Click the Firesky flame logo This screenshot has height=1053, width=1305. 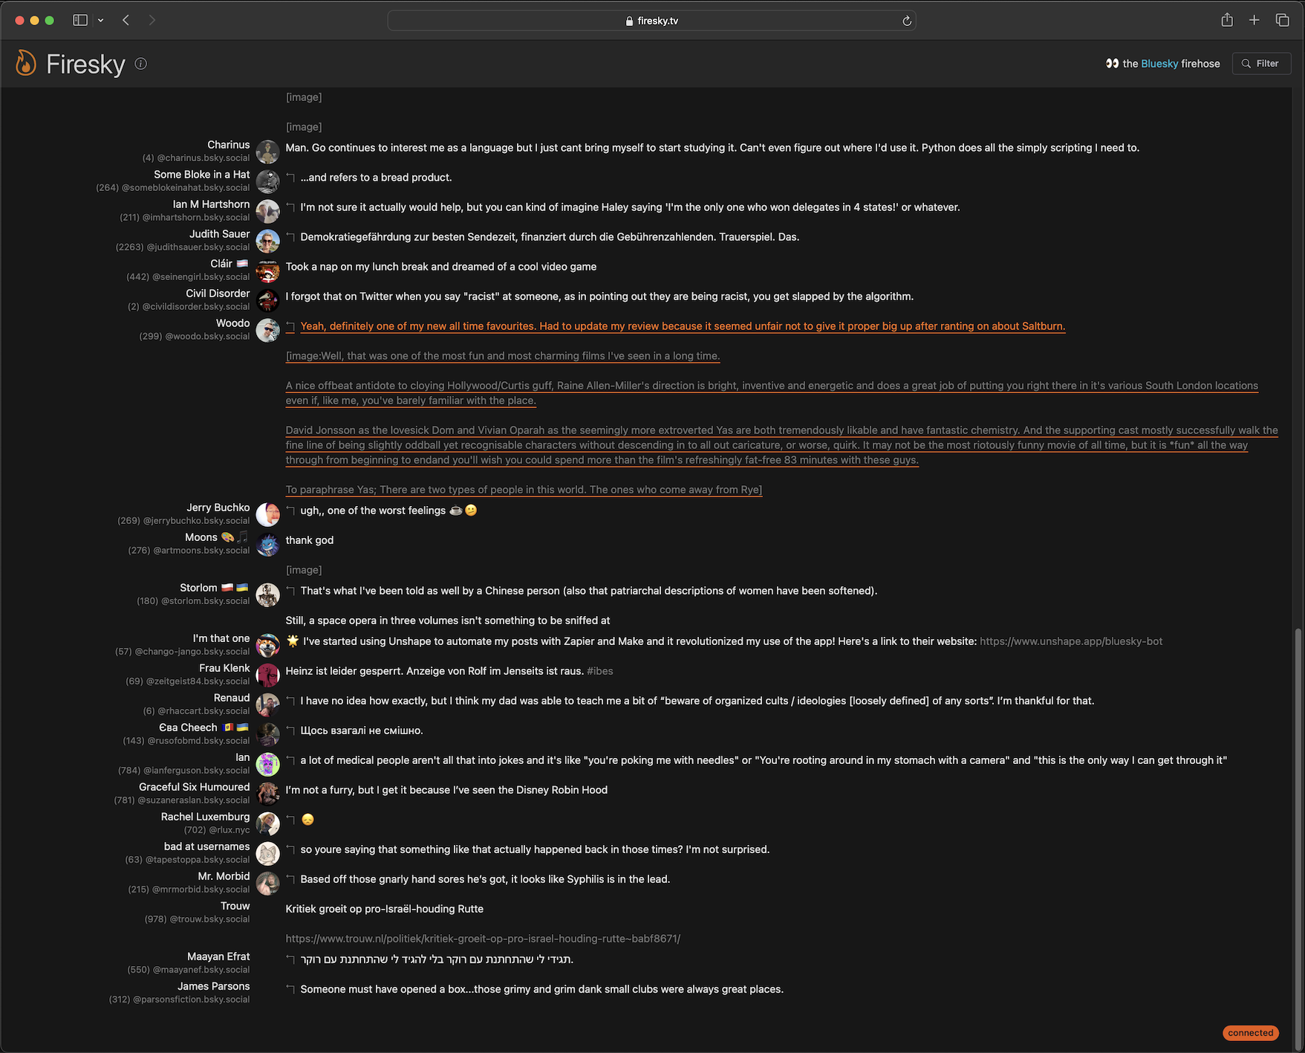click(26, 63)
